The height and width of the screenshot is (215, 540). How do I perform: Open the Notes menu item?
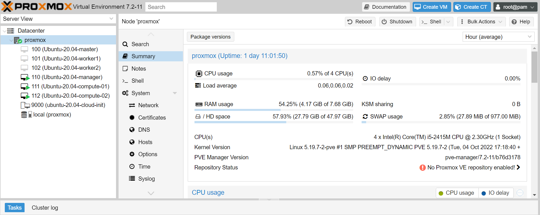coord(151,69)
